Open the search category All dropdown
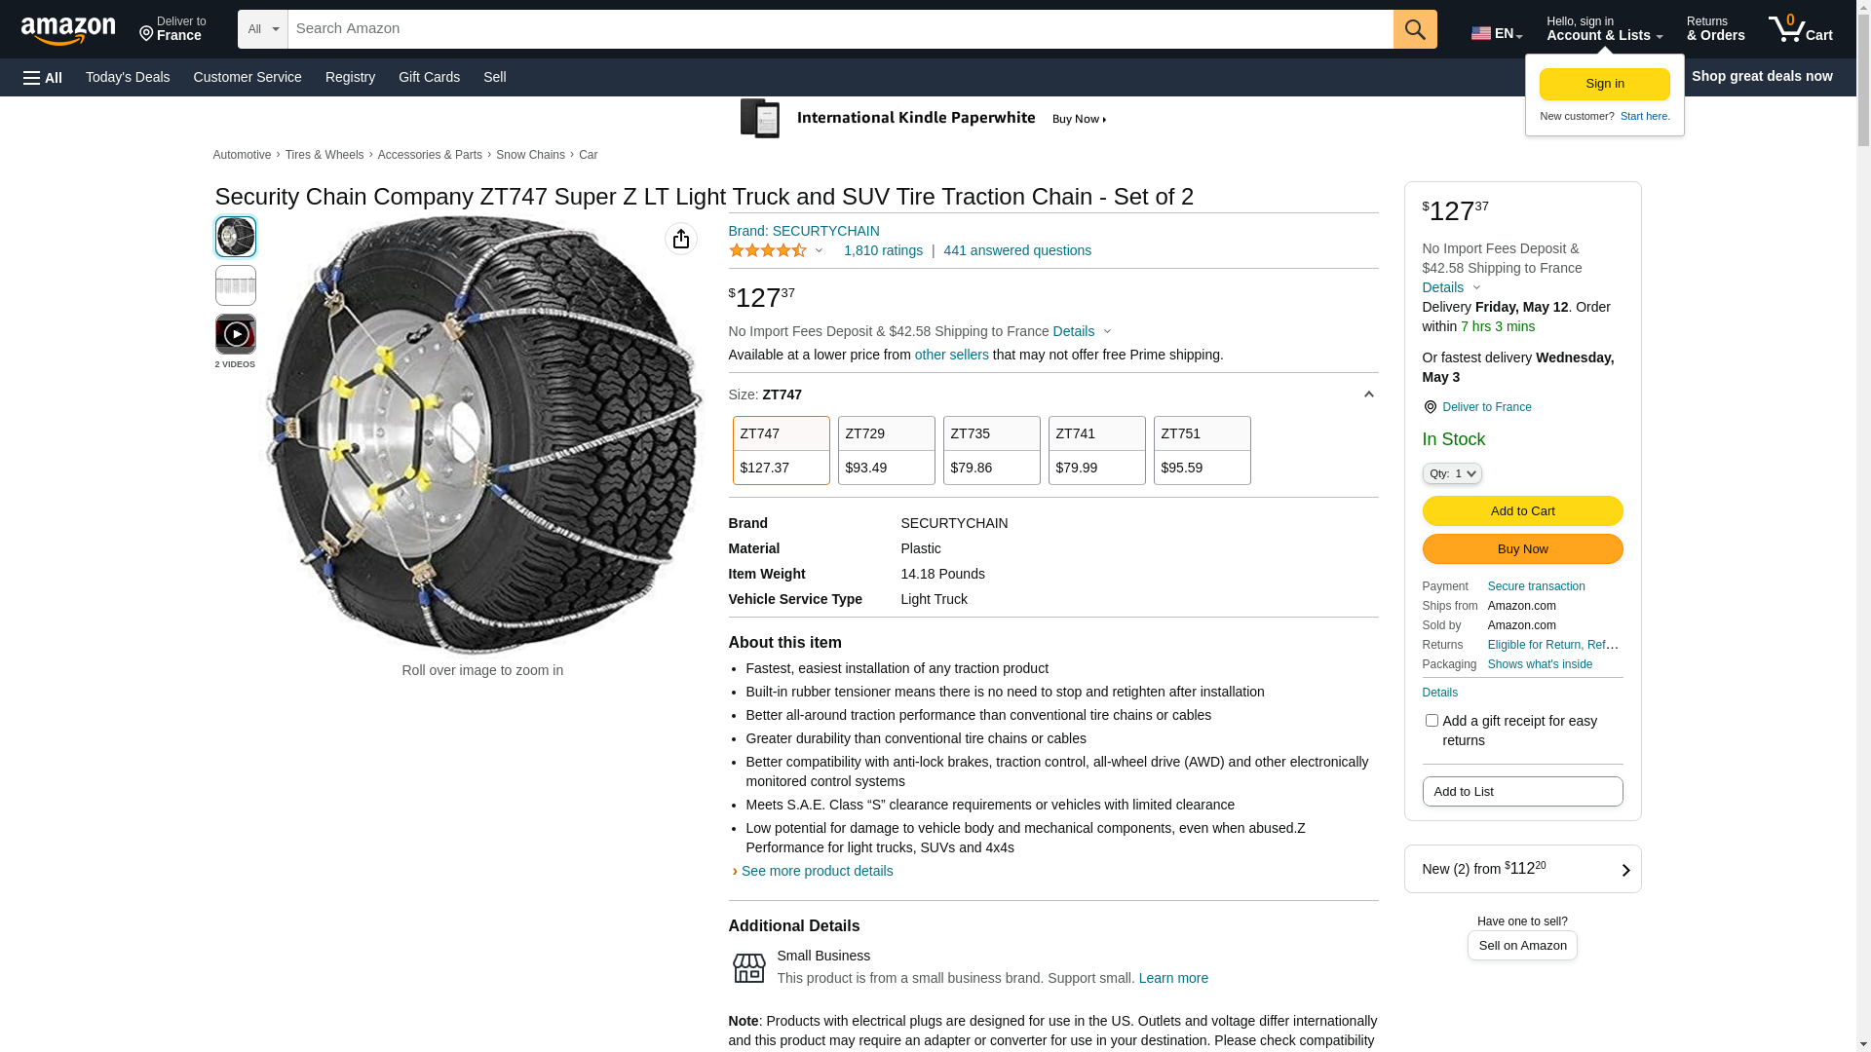 [x=263, y=29]
